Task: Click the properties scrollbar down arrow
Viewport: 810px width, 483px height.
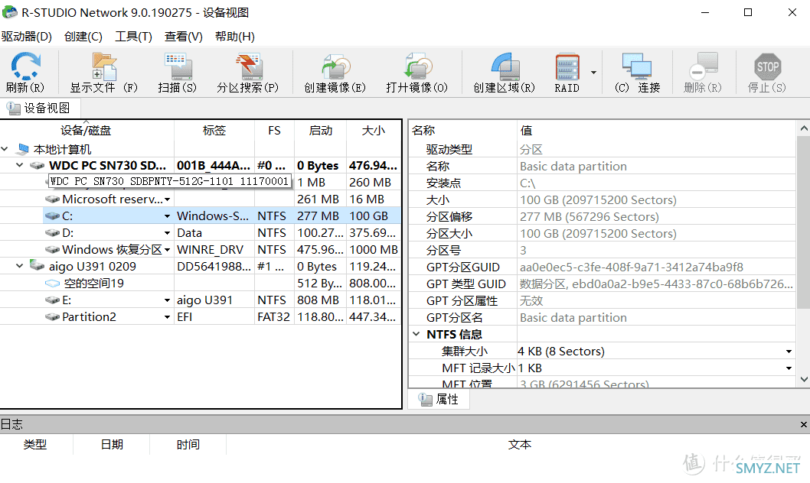Action: [803, 379]
